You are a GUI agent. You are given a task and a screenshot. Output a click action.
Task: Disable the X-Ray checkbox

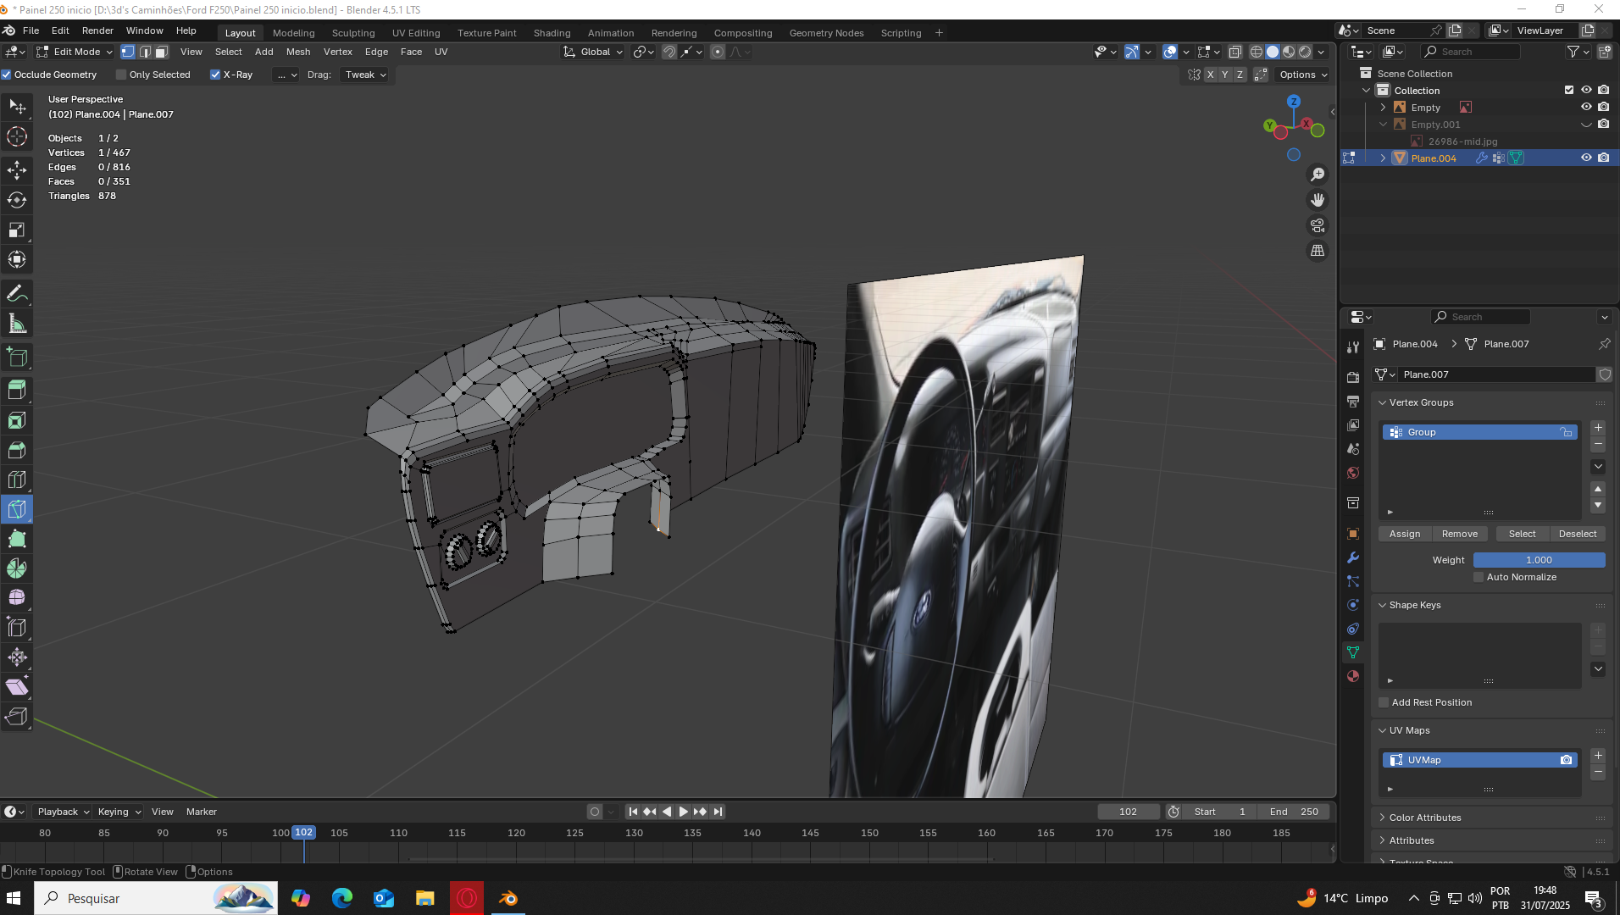(215, 75)
